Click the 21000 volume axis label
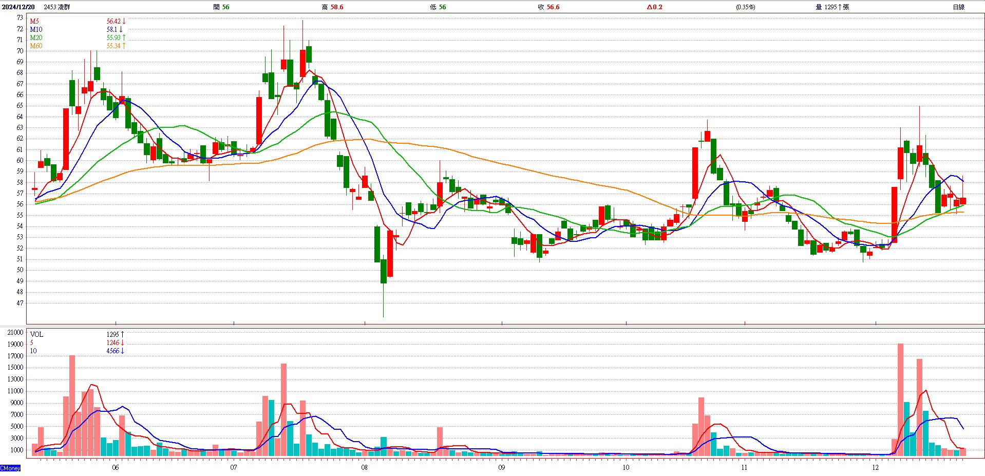This screenshot has height=476, width=985. point(15,333)
